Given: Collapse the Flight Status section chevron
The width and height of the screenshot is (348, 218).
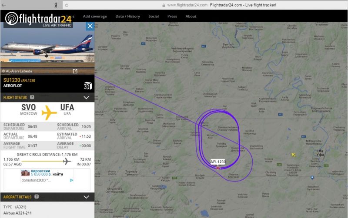Looking at the screenshot, I should click(x=86, y=97).
